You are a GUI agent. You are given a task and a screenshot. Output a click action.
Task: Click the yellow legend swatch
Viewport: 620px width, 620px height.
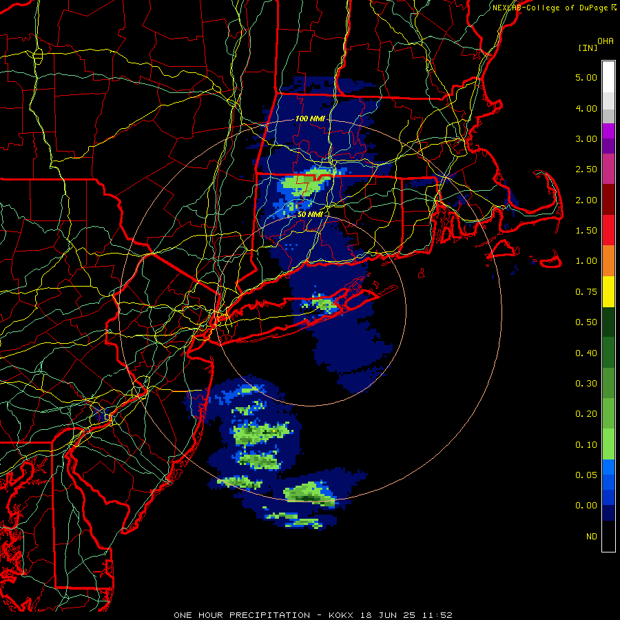coord(608,291)
